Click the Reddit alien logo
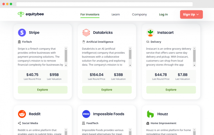214x135 pixels. [x=22, y=114]
